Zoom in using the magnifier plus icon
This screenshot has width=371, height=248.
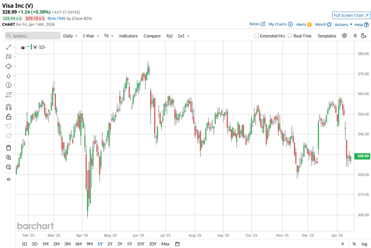click(8, 158)
